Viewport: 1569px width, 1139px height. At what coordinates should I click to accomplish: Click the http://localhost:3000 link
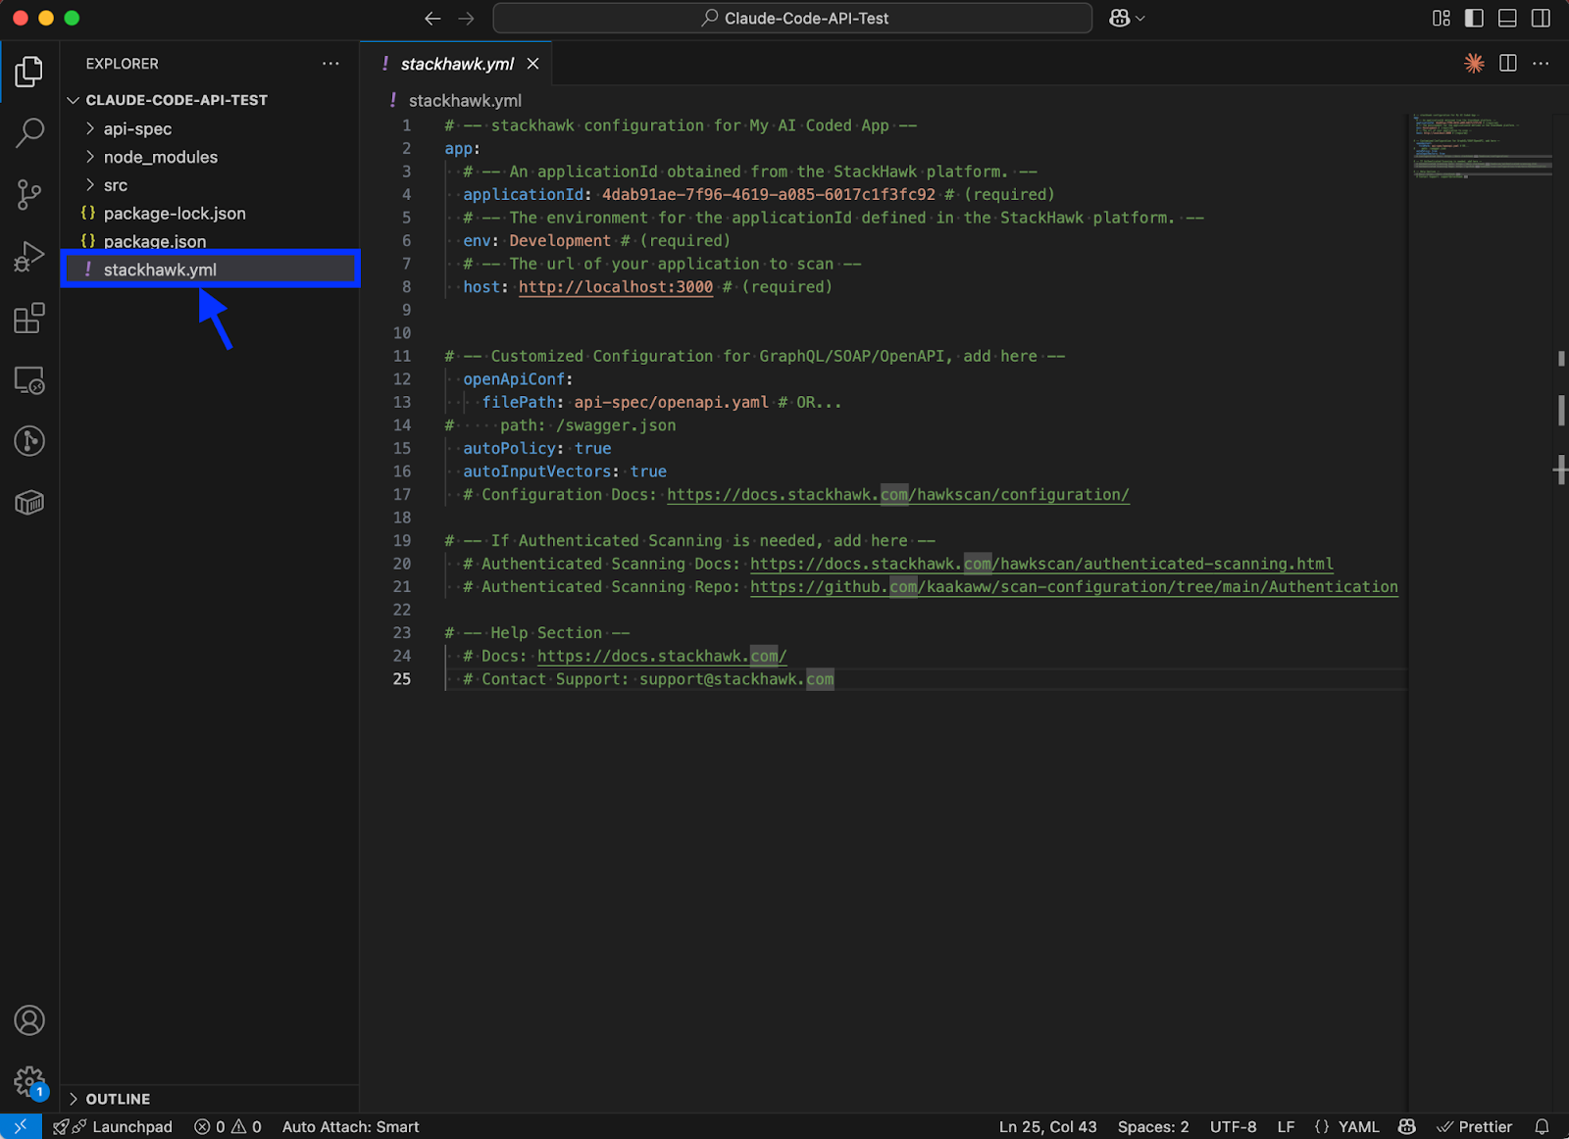tap(615, 287)
